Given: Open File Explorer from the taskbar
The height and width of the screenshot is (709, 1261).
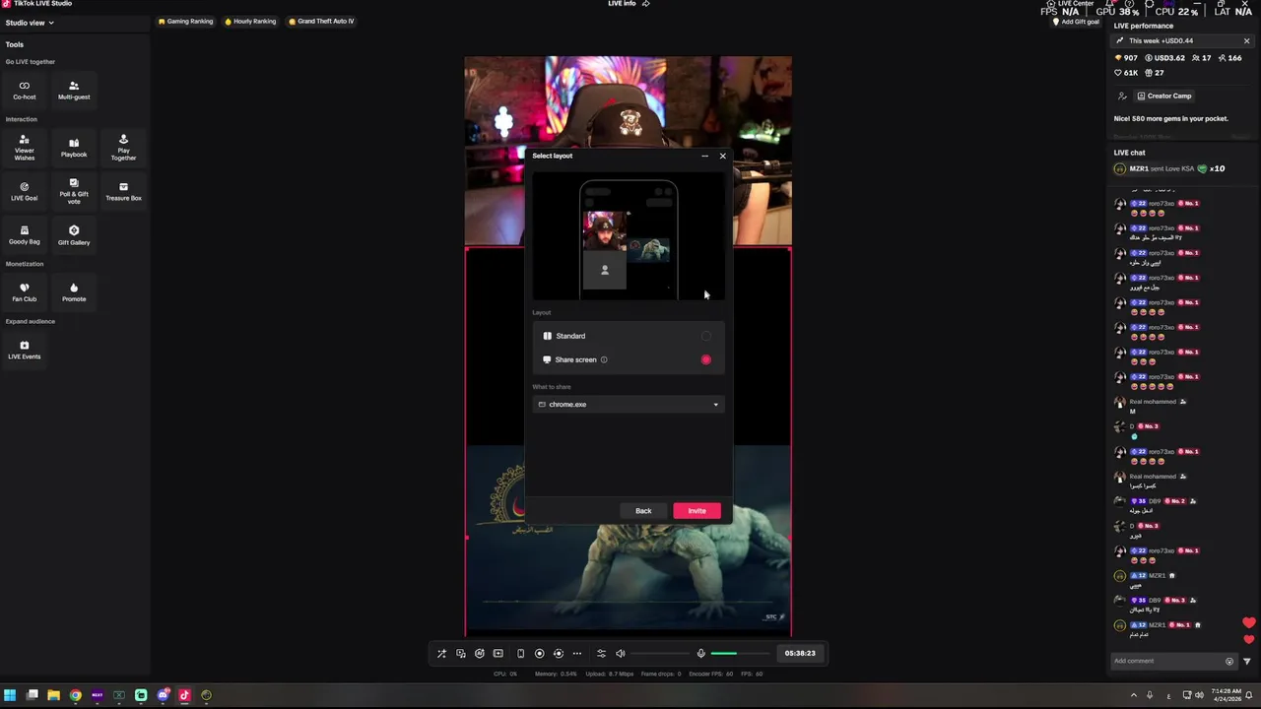Looking at the screenshot, I should (53, 695).
